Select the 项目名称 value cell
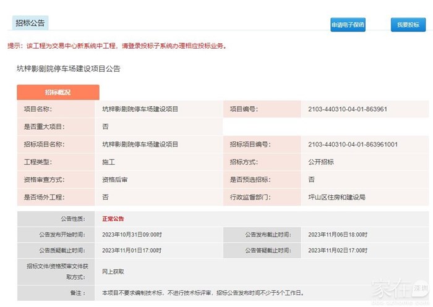 pyautogui.click(x=140, y=109)
